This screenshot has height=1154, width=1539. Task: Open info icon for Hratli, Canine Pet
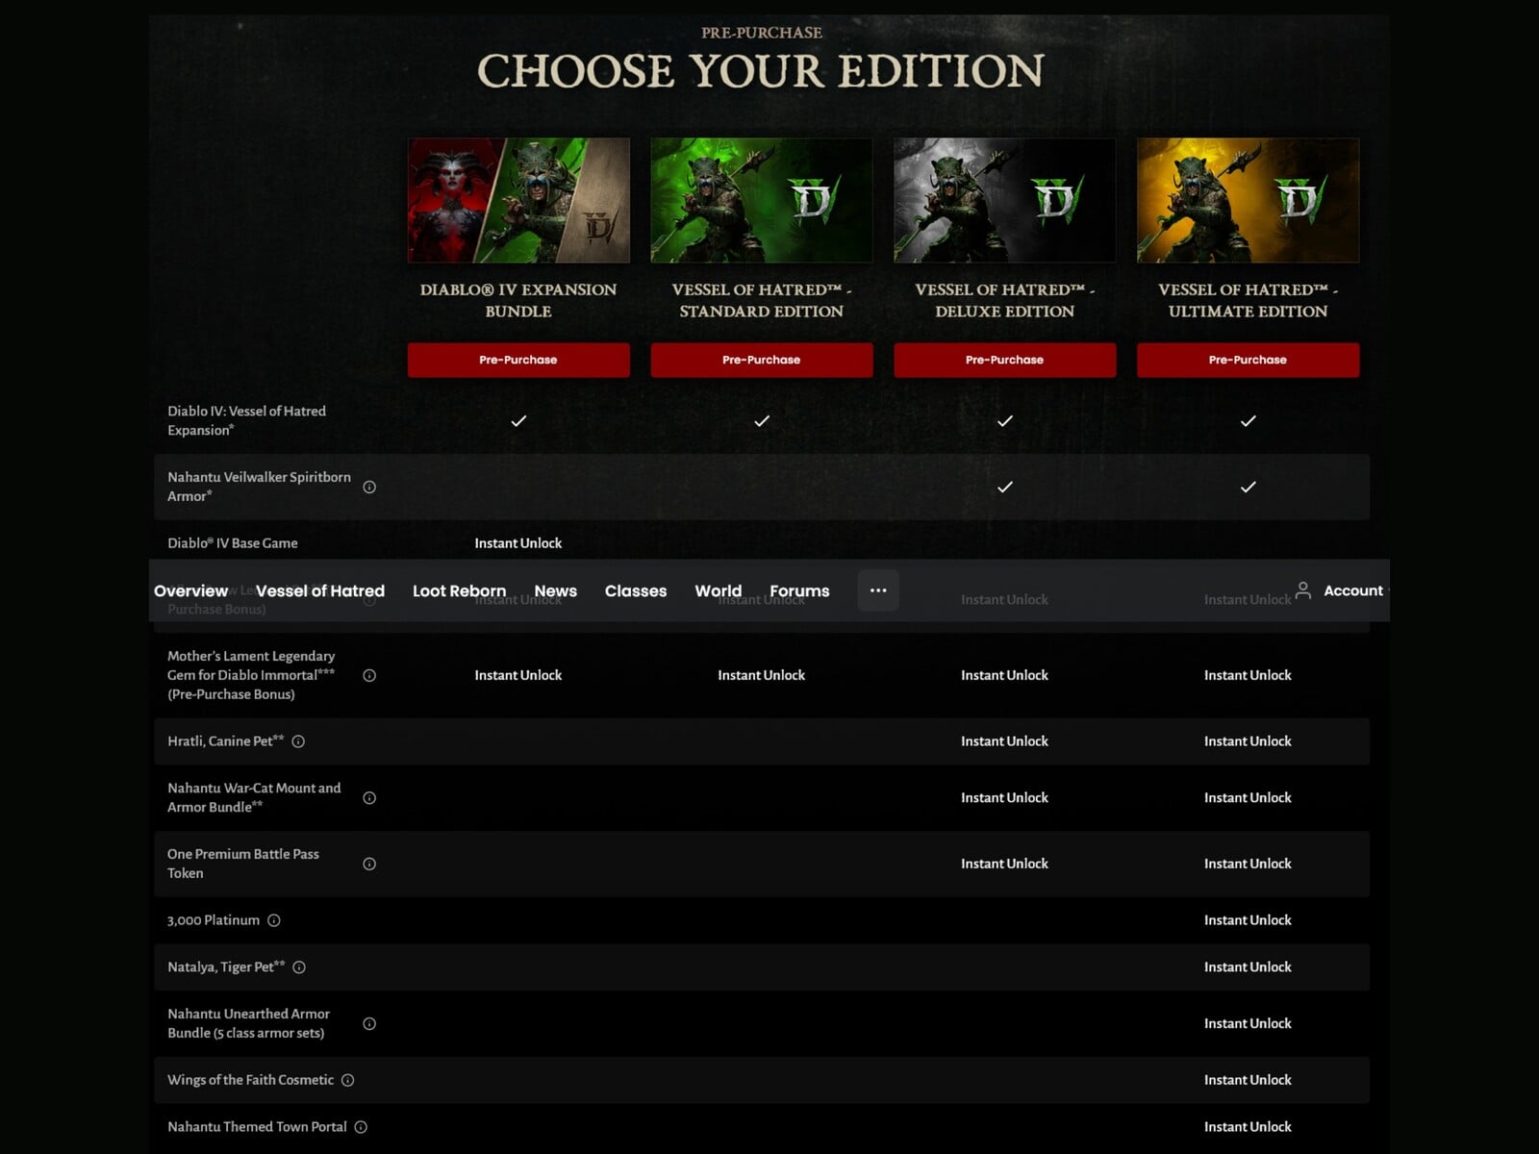click(298, 741)
